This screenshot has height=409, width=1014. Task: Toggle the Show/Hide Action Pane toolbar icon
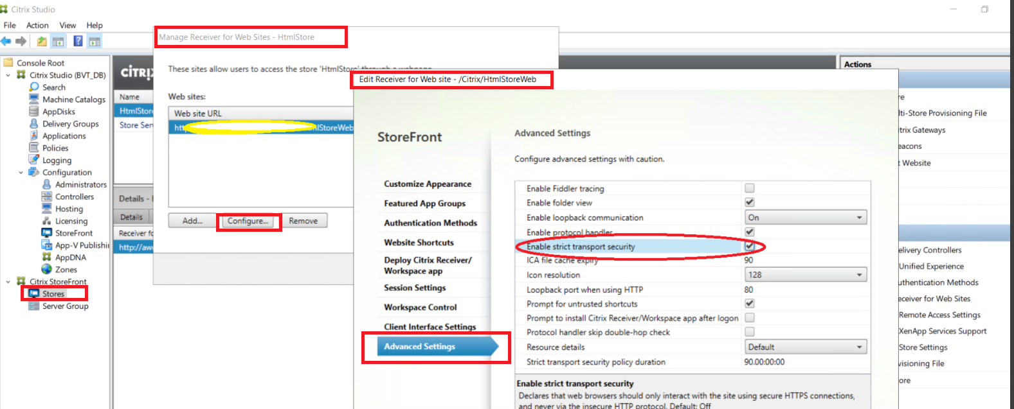[95, 41]
